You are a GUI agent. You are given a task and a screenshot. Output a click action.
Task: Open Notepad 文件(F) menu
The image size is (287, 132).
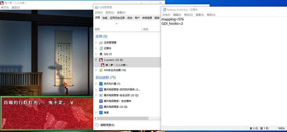(166, 15)
